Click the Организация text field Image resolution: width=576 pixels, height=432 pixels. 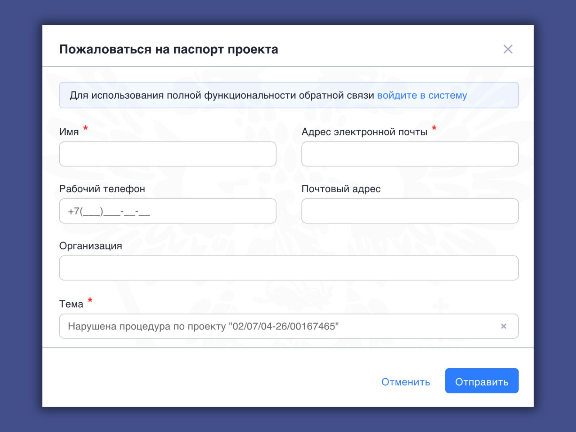pos(288,268)
